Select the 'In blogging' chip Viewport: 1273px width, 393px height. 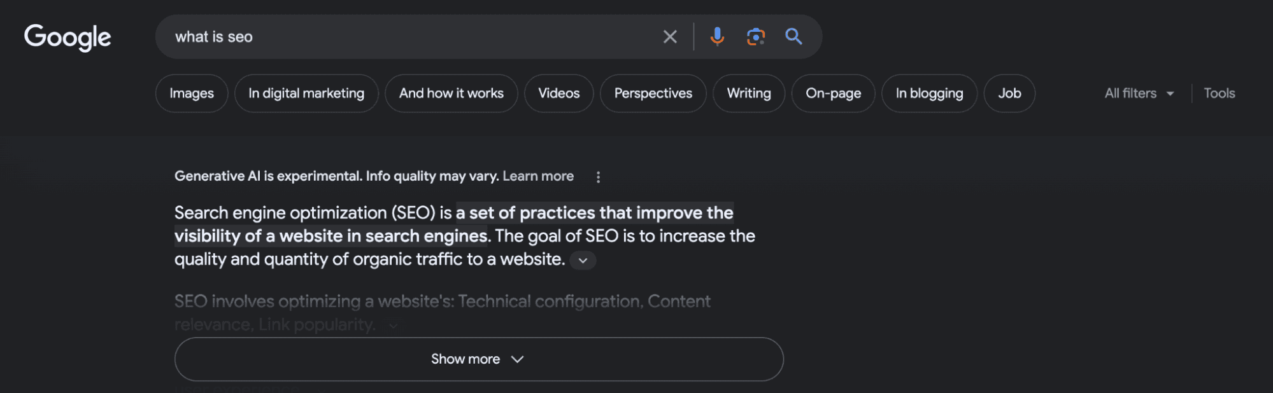[929, 93]
